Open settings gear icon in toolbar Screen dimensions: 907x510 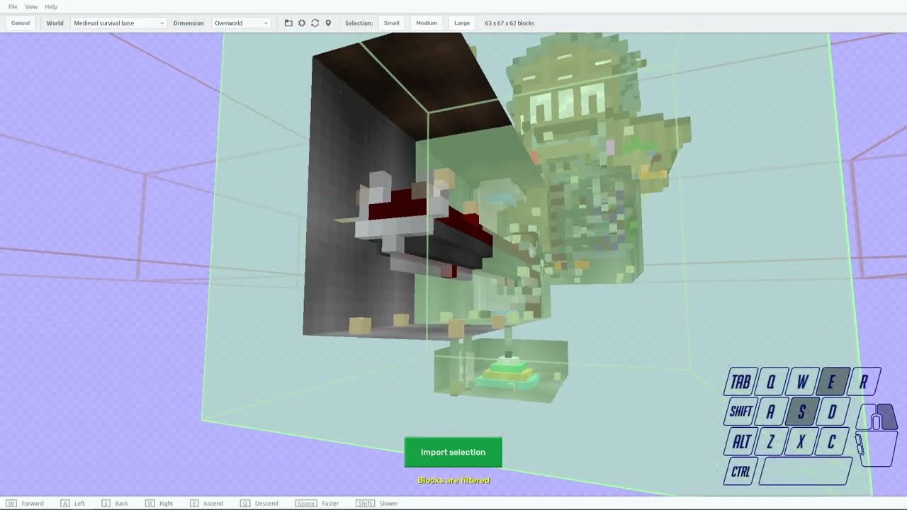point(302,23)
